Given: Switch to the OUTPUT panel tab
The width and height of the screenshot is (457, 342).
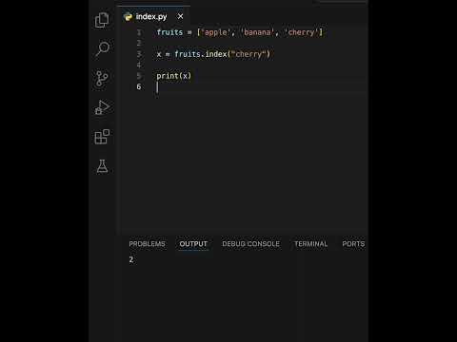Looking at the screenshot, I should click(193, 244).
